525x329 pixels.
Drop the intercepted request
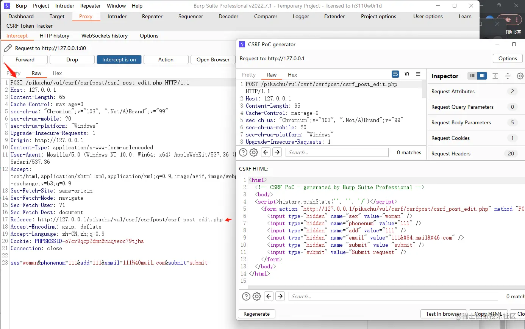point(72,60)
